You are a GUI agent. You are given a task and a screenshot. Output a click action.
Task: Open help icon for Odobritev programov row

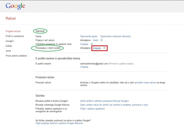click(x=92, y=44)
